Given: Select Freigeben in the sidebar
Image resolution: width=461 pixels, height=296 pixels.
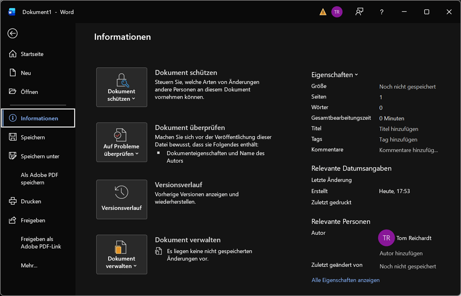Looking at the screenshot, I should 38,220.
